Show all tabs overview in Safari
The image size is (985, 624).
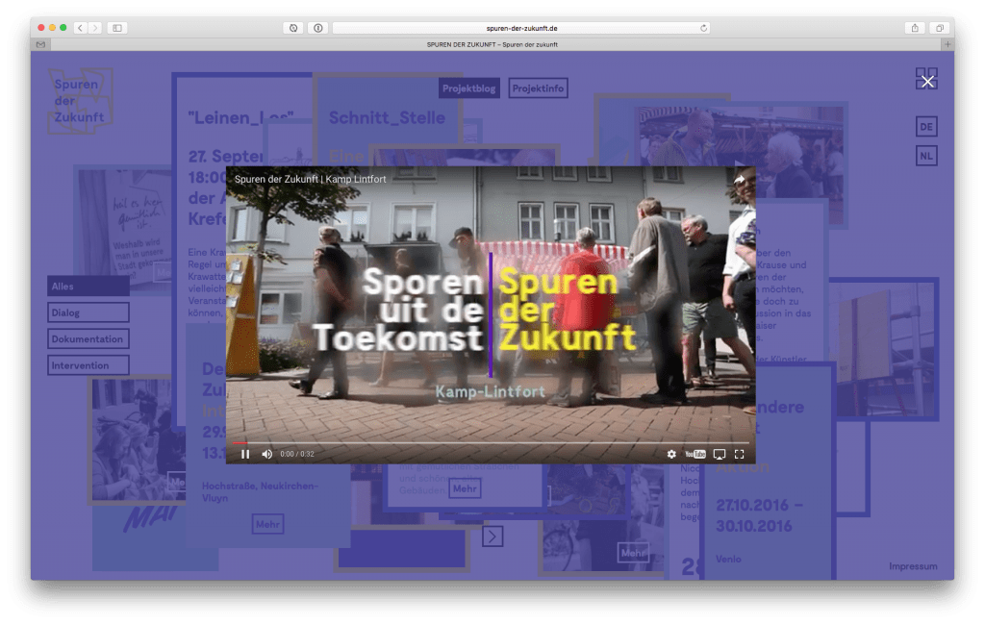[940, 28]
